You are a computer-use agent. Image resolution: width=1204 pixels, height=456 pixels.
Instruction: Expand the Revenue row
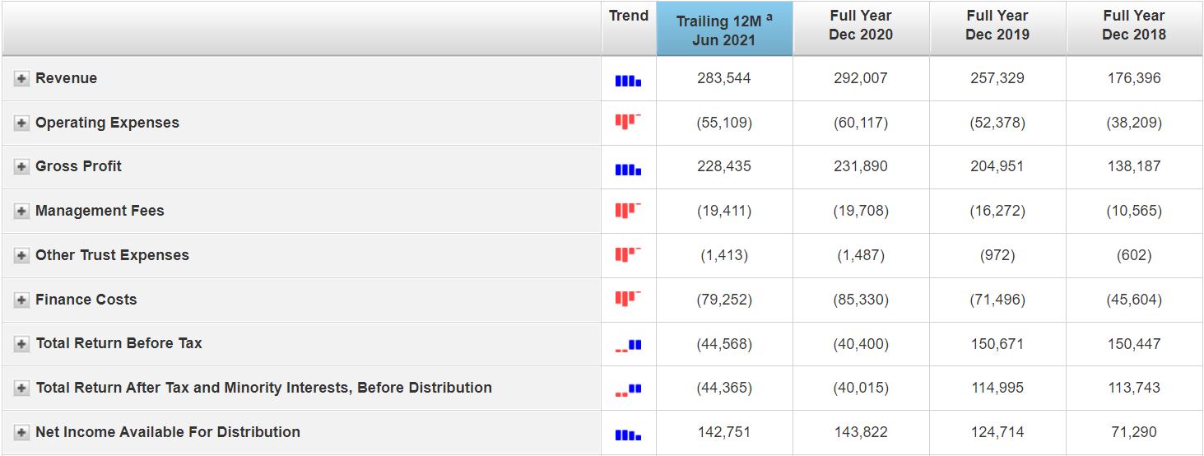tap(21, 79)
